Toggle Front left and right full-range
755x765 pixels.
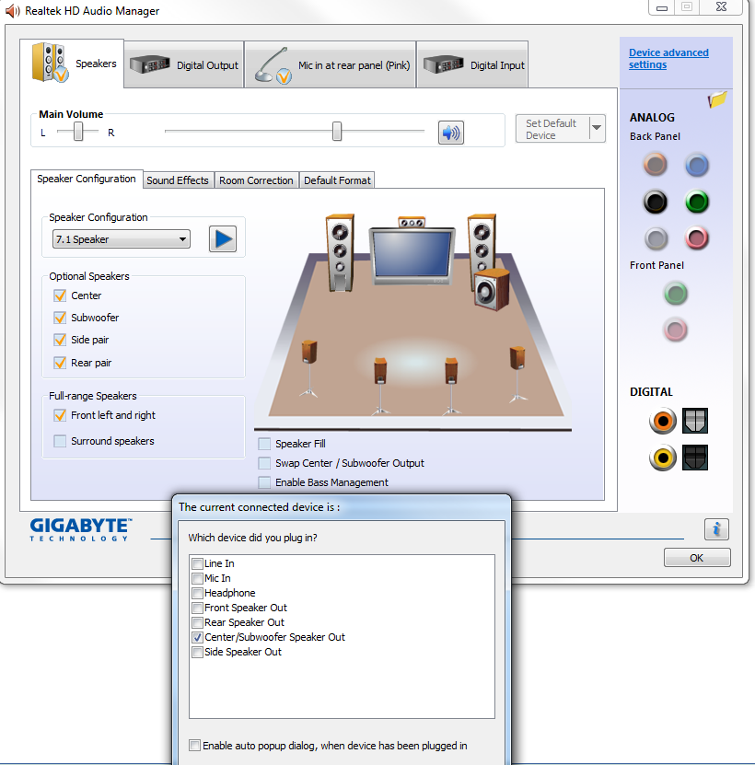click(60, 415)
